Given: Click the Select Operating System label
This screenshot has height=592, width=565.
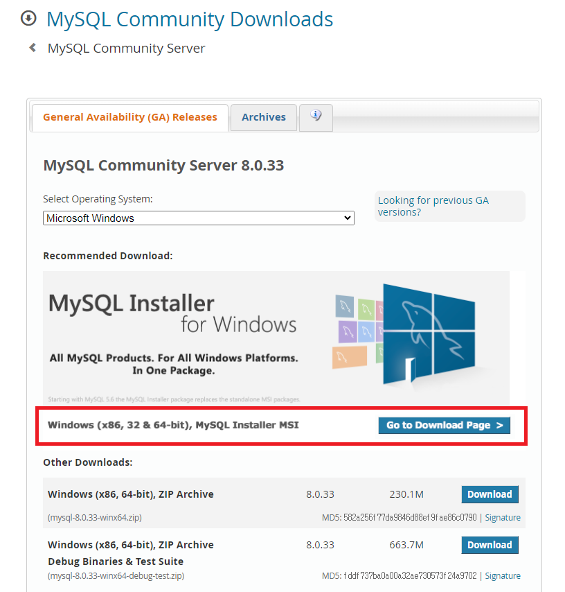Looking at the screenshot, I should (98, 199).
